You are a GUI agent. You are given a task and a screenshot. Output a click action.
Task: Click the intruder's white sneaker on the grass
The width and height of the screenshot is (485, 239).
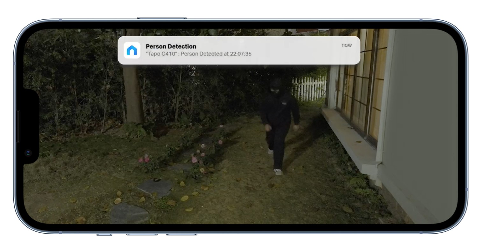278,172
